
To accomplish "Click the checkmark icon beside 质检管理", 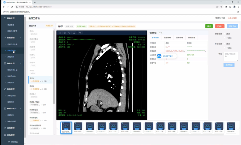I will pyautogui.click(x=5, y=38).
